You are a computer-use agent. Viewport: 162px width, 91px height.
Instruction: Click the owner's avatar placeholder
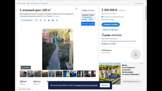(x=136, y=54)
